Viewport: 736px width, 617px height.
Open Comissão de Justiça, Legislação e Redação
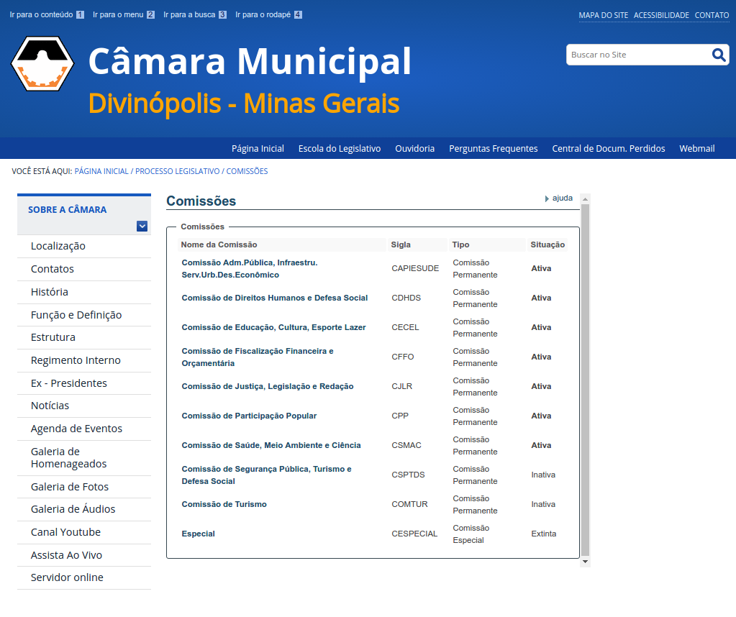267,386
